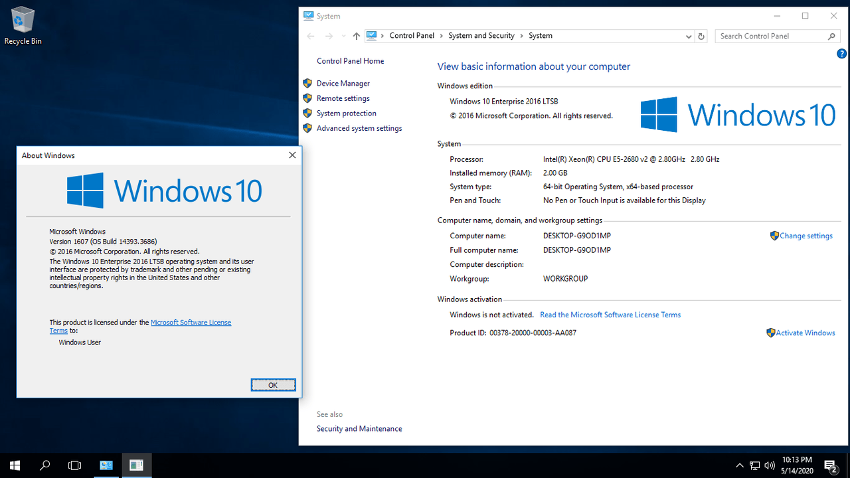Click the search magnifier in Control Panel
This screenshot has height=478, width=850.
[831, 36]
